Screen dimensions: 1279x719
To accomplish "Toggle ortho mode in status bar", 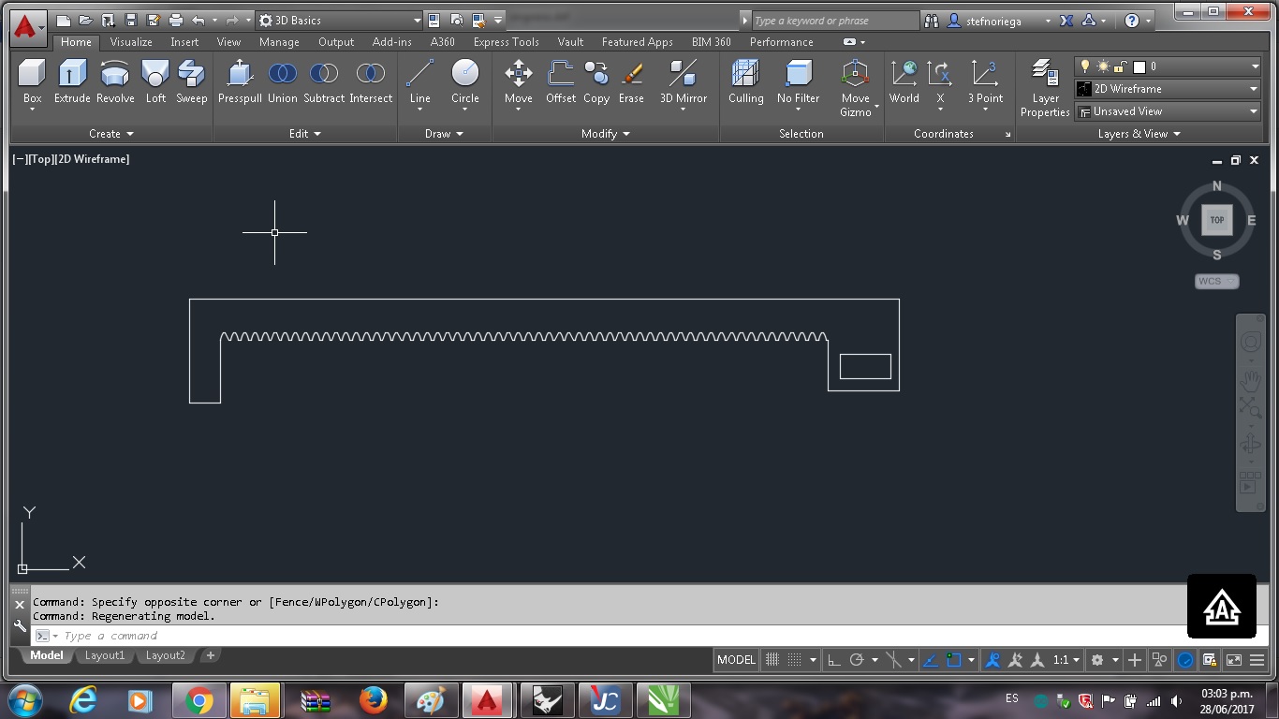I will [833, 660].
